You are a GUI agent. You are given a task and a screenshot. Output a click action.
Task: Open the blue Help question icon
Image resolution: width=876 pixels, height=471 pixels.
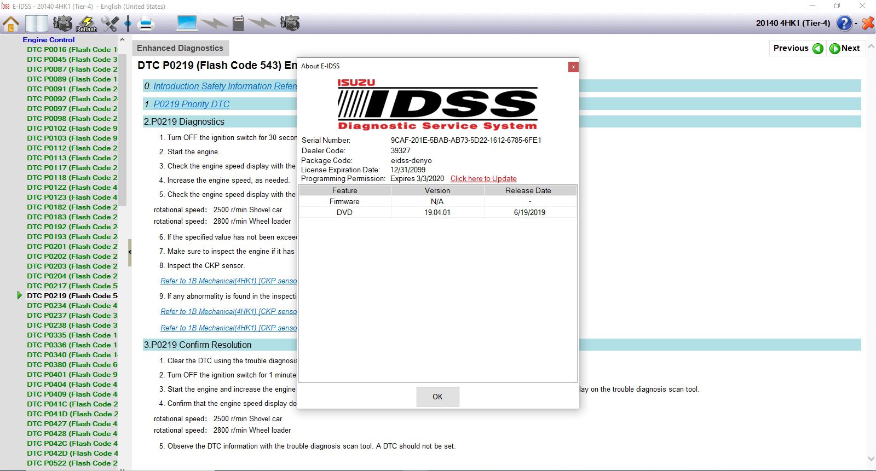tap(844, 23)
